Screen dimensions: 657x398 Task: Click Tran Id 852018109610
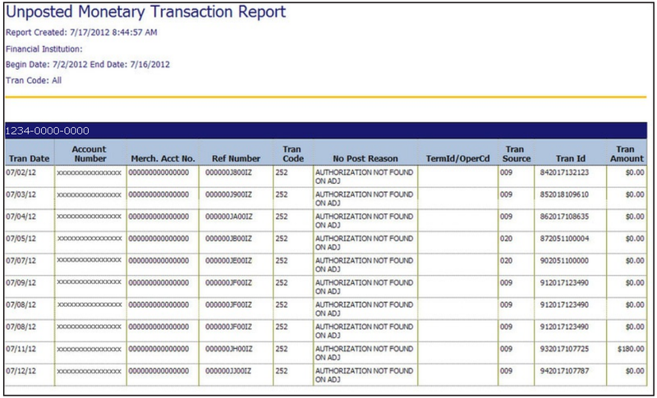[565, 195]
